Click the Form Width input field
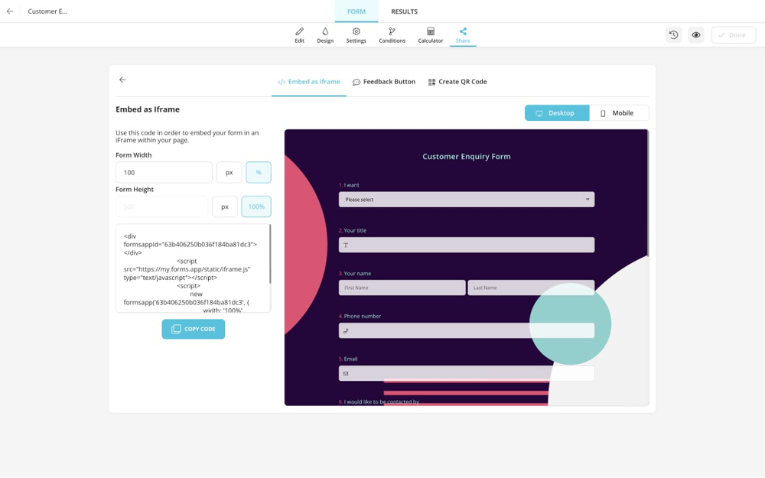 (164, 173)
